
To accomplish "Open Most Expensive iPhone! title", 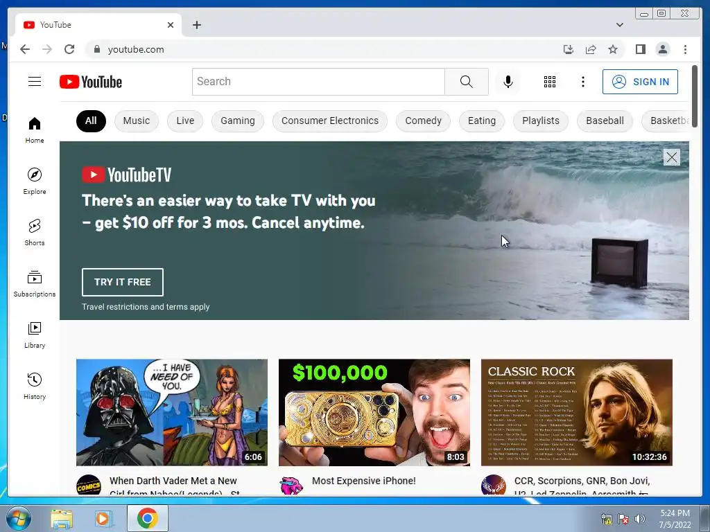I will [x=363, y=481].
